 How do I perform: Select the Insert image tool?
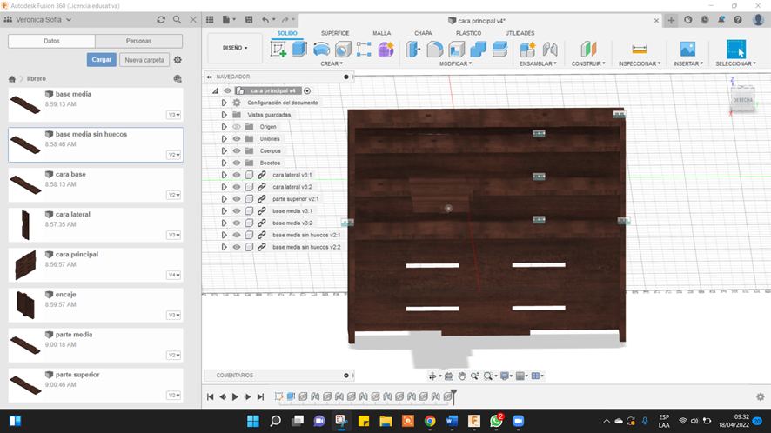[688, 50]
